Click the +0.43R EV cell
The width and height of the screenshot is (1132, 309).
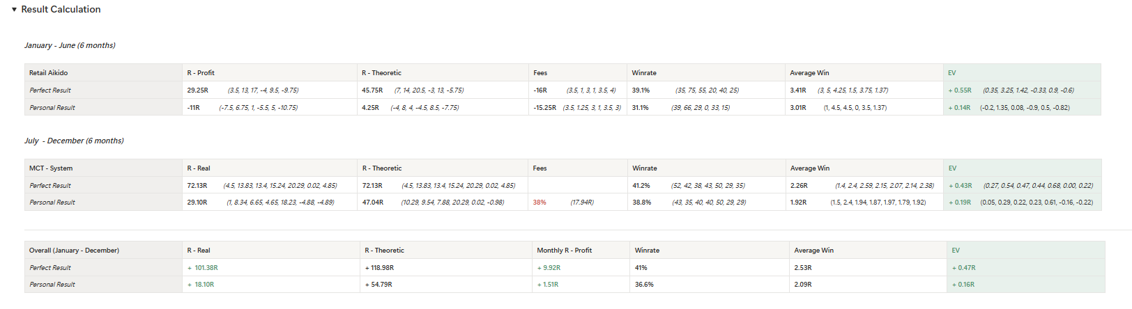tap(1023, 185)
